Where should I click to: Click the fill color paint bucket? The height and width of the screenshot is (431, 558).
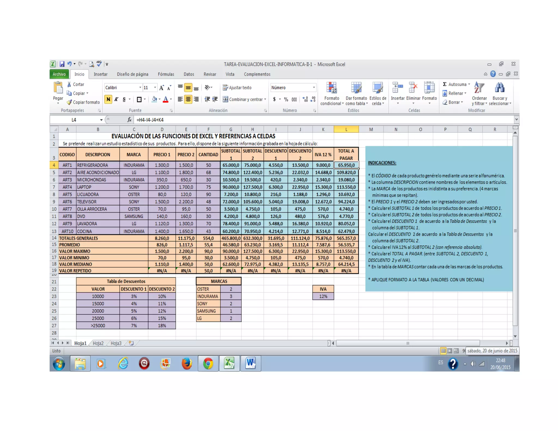tap(154, 99)
